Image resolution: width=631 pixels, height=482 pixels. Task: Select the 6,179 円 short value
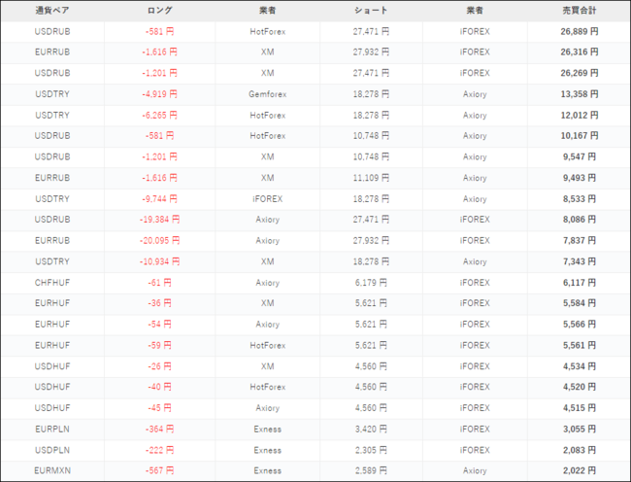pos(371,283)
